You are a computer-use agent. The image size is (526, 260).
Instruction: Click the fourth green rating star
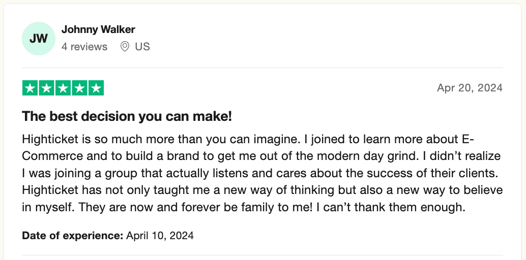79,88
